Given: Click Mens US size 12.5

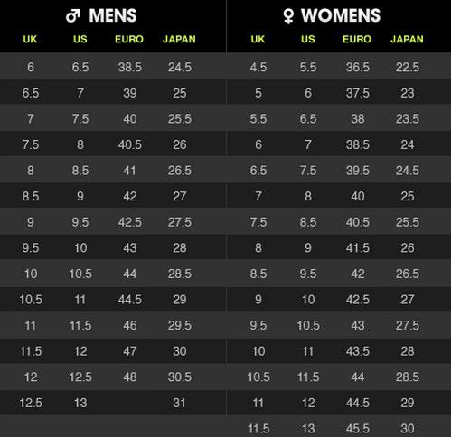Looking at the screenshot, I should point(80,377).
